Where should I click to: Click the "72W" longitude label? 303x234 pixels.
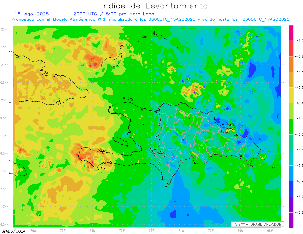[x=151, y=230]
